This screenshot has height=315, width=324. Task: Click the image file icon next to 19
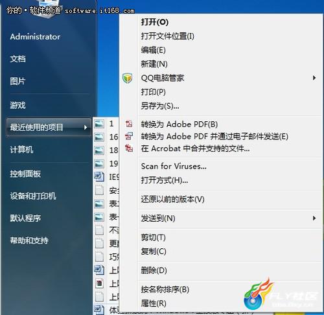click(x=99, y=163)
